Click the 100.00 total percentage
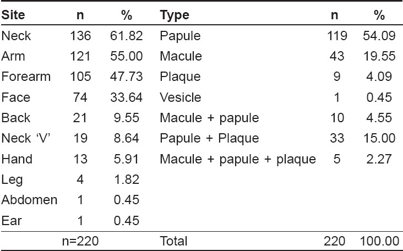 (x=379, y=241)
